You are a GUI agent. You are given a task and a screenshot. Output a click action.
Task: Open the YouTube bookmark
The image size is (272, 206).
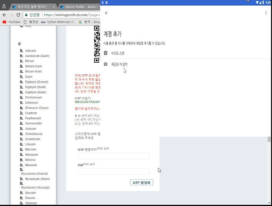click(x=11, y=22)
